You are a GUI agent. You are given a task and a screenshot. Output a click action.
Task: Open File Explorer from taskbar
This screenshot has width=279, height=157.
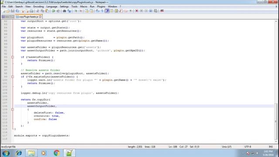click(x=31, y=153)
